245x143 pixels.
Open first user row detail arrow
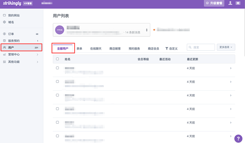pyautogui.click(x=231, y=68)
